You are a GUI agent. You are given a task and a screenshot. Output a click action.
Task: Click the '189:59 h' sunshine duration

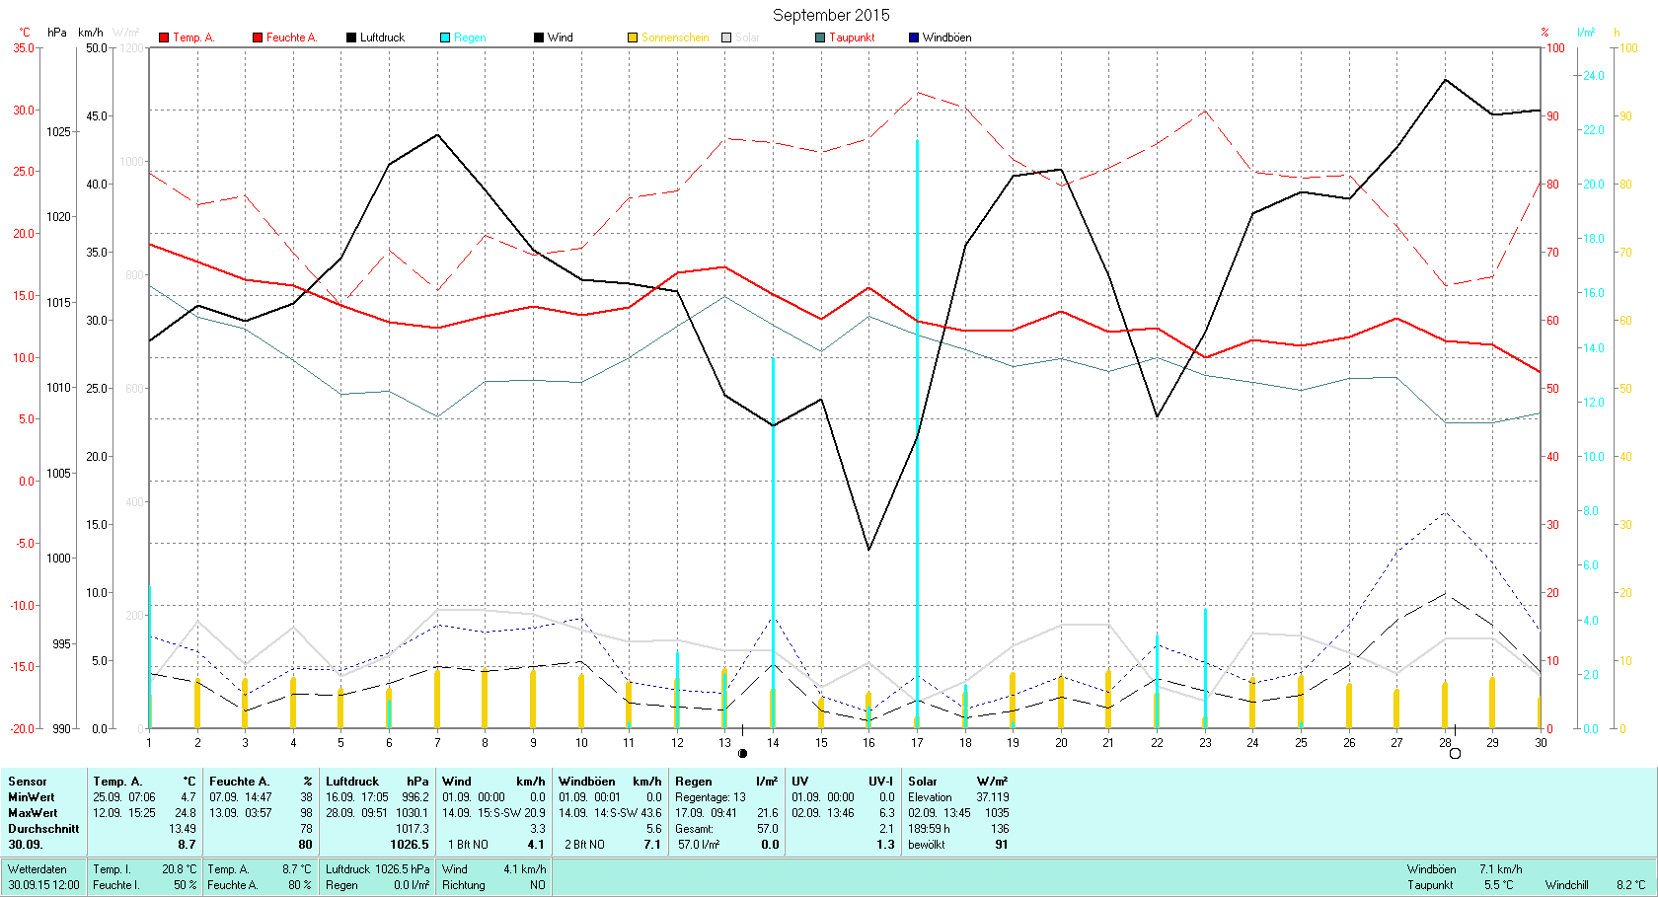click(x=929, y=829)
